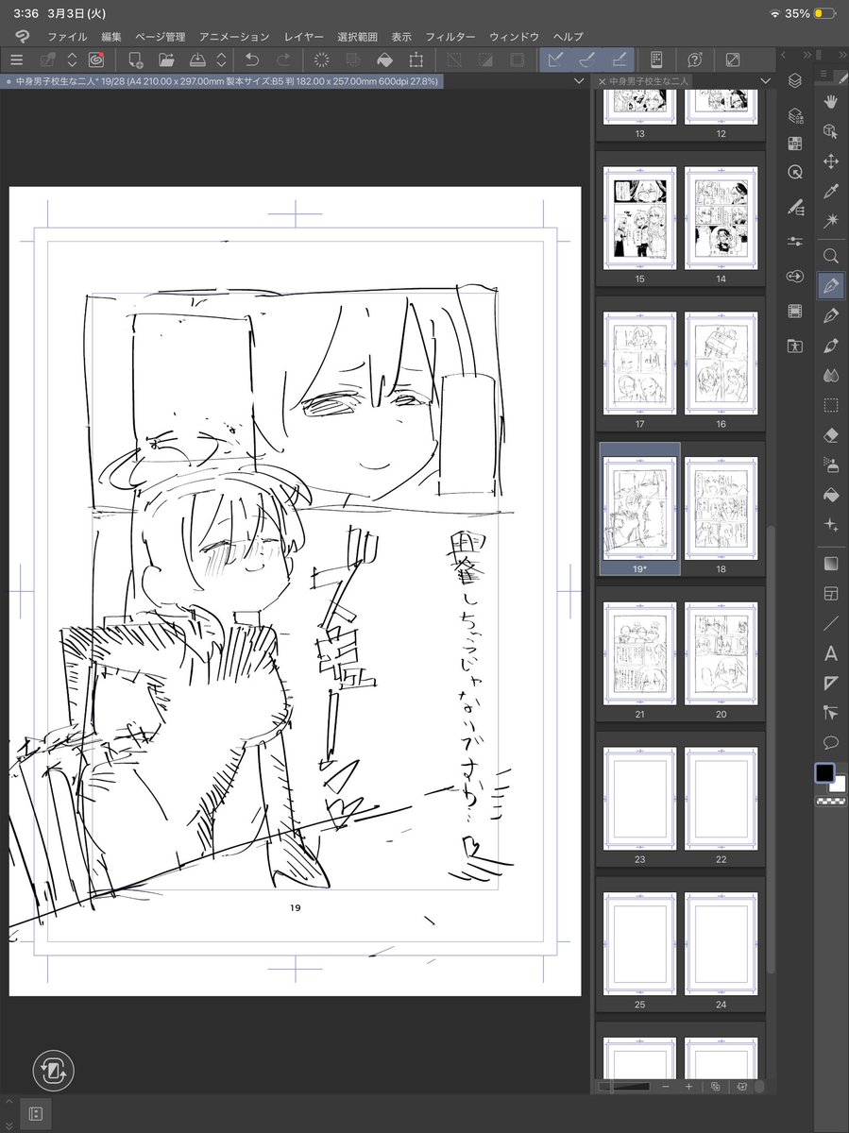Viewport: 849px width, 1133px height.
Task: Open the レイヤー menu
Action: point(303,36)
